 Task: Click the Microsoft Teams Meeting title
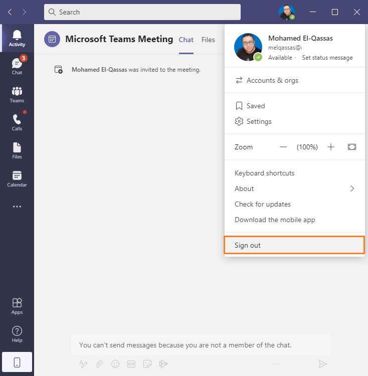(x=119, y=39)
